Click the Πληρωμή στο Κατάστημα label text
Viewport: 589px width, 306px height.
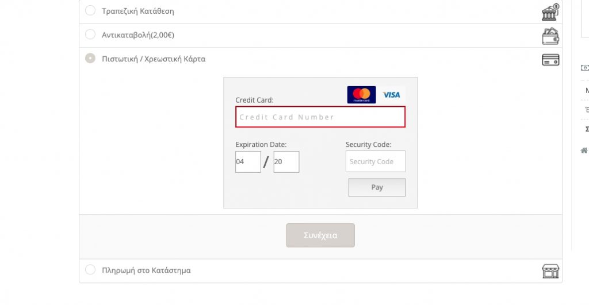[x=146, y=270]
